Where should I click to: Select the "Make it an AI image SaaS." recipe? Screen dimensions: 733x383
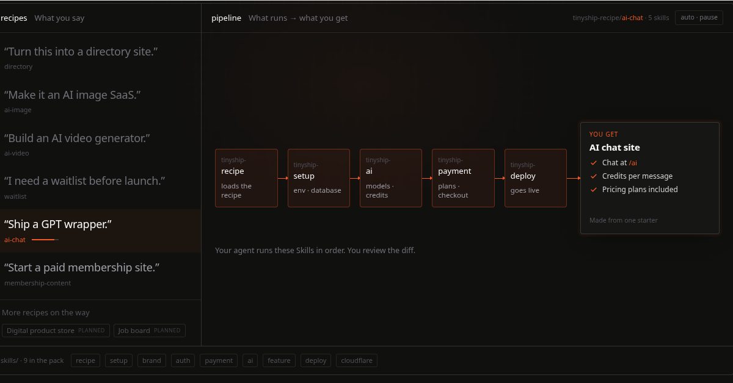click(100, 101)
